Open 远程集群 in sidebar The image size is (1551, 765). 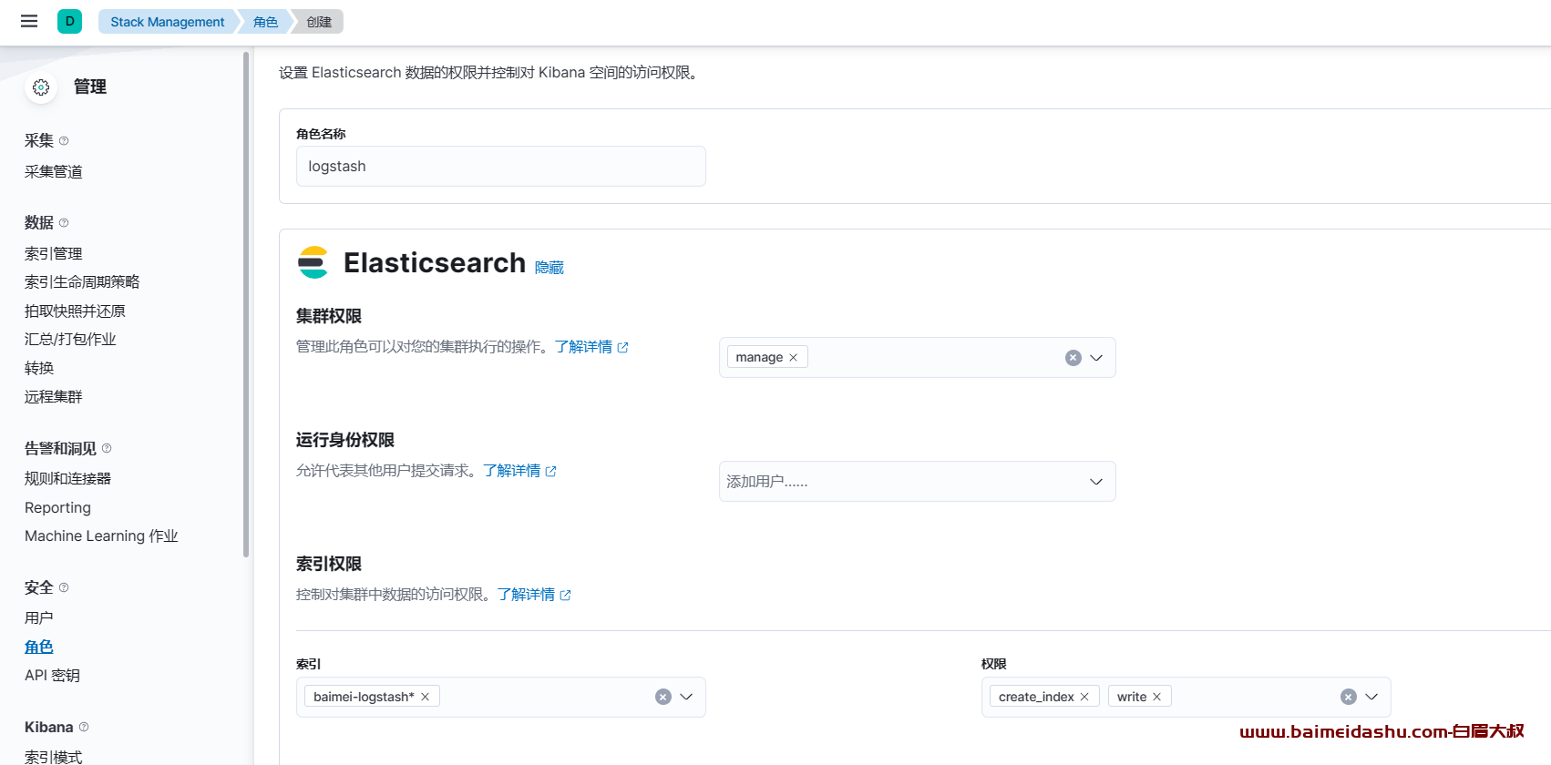point(54,397)
